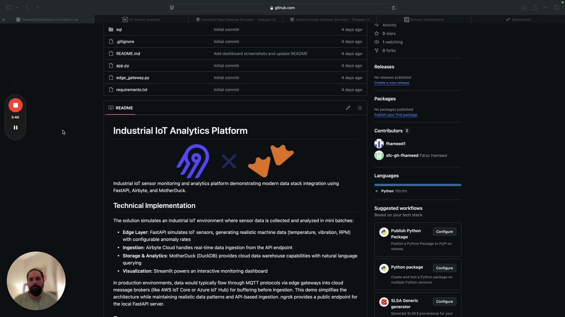Pause the recording with the pause button
The image size is (565, 317).
tap(15, 128)
